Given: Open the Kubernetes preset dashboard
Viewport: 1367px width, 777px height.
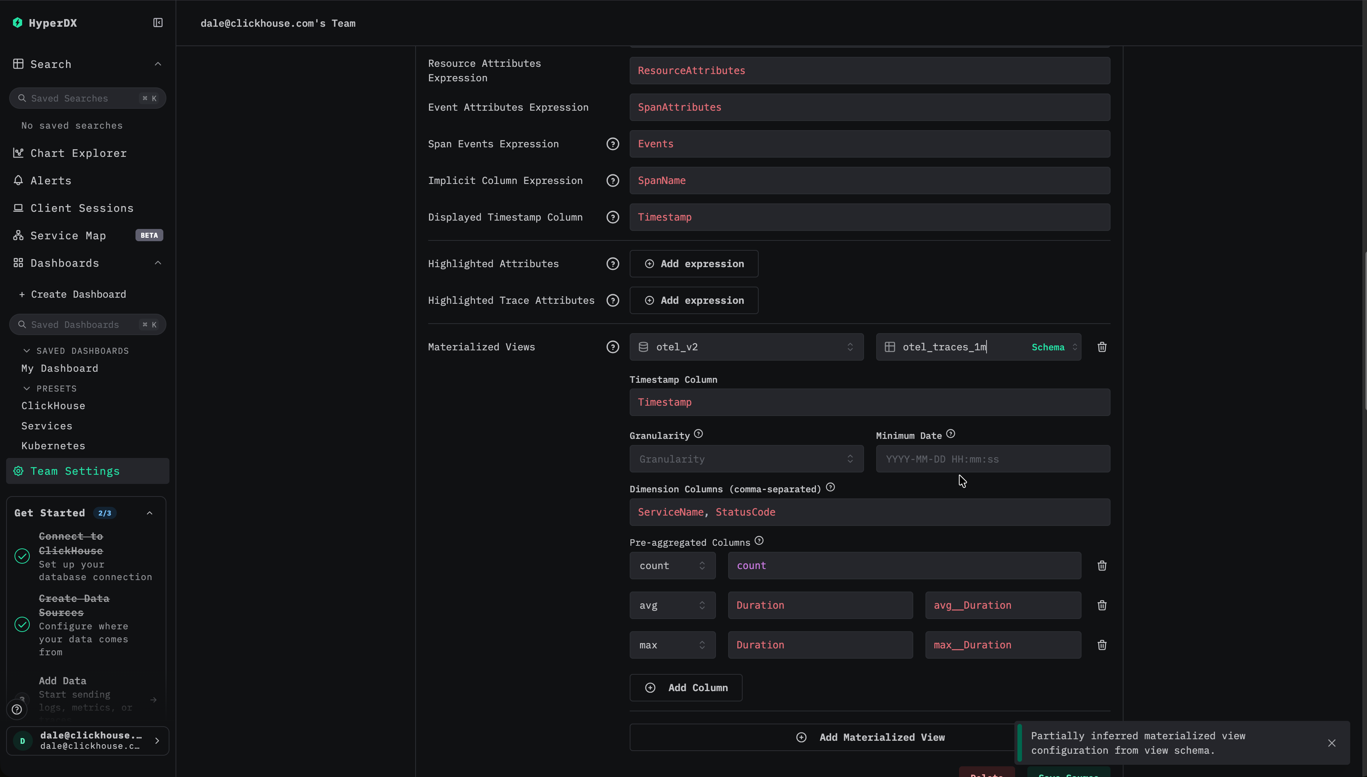Looking at the screenshot, I should (x=53, y=446).
